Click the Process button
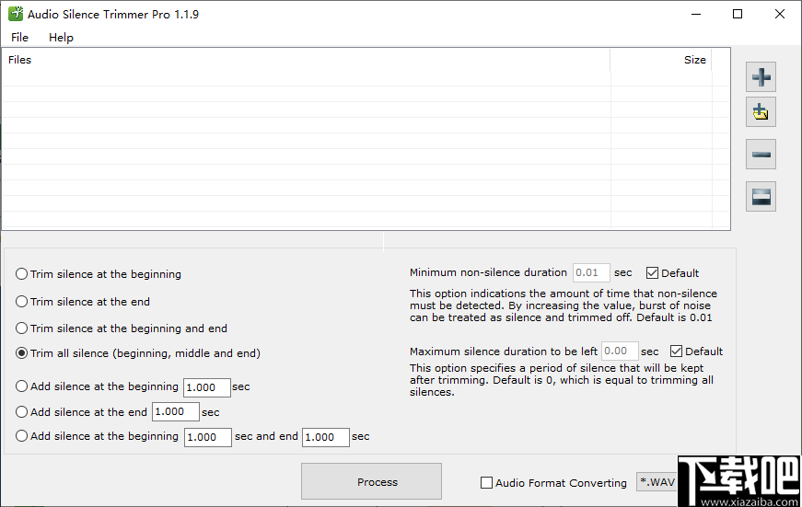This screenshot has height=507, width=802. pos(371,481)
